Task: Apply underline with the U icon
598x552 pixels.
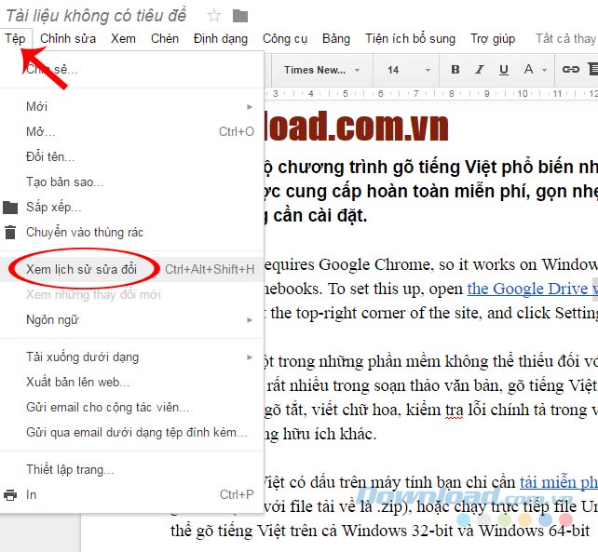Action: [x=504, y=70]
